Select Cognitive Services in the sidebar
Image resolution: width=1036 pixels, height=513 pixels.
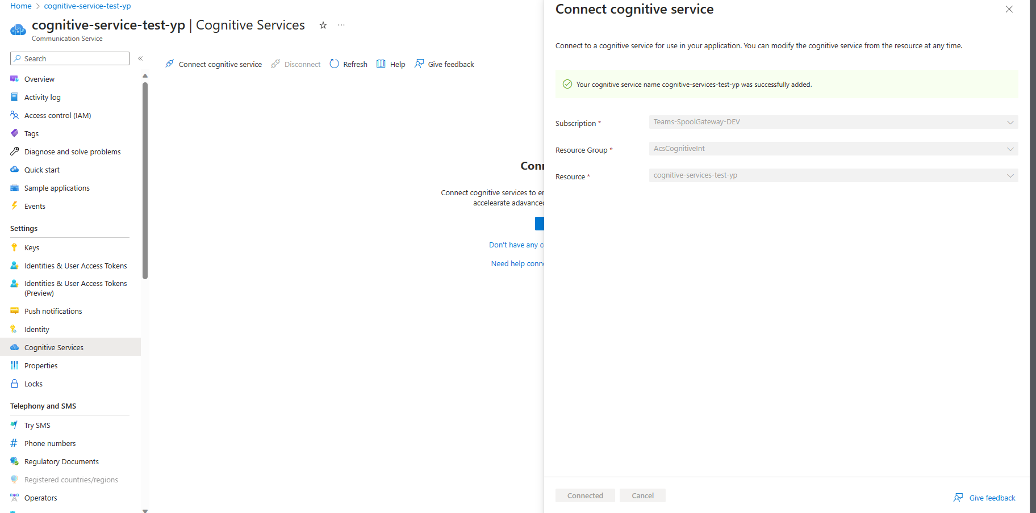54,347
